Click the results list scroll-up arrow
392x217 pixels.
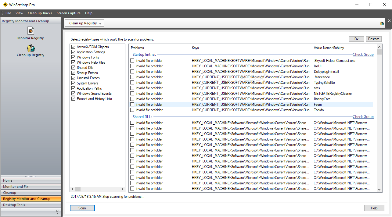(379, 47)
